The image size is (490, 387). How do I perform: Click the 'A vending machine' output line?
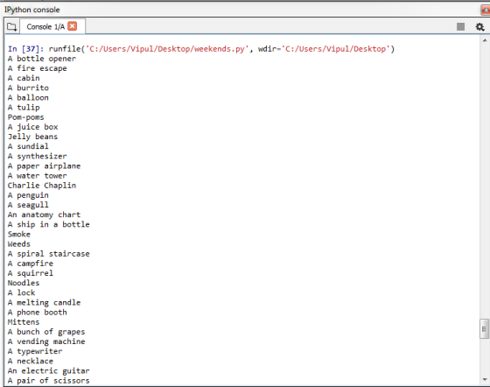click(x=46, y=341)
